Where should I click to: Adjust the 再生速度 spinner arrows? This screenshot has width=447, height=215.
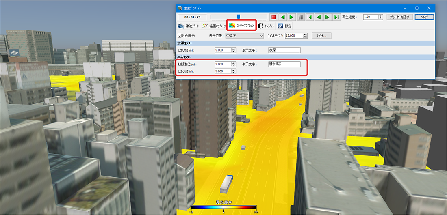tap(380, 17)
